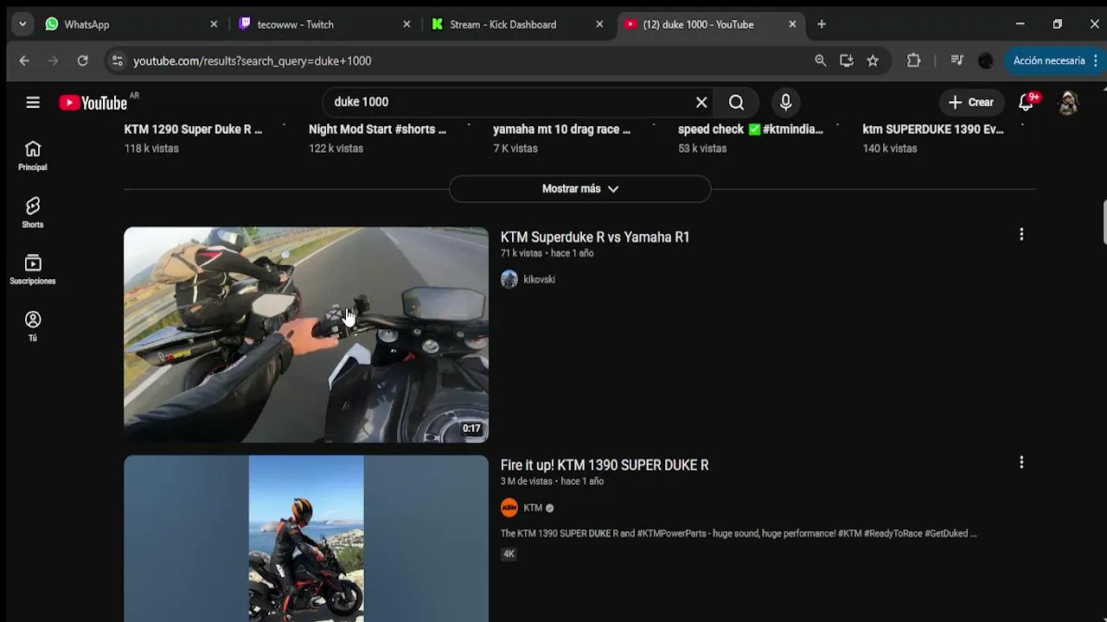Open options menu for Fire it up! video

pos(1021,462)
